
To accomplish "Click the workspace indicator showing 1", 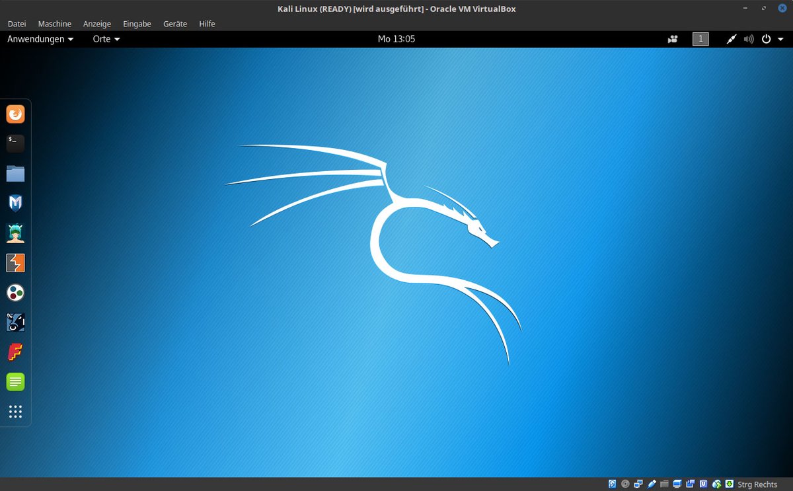I will [700, 39].
